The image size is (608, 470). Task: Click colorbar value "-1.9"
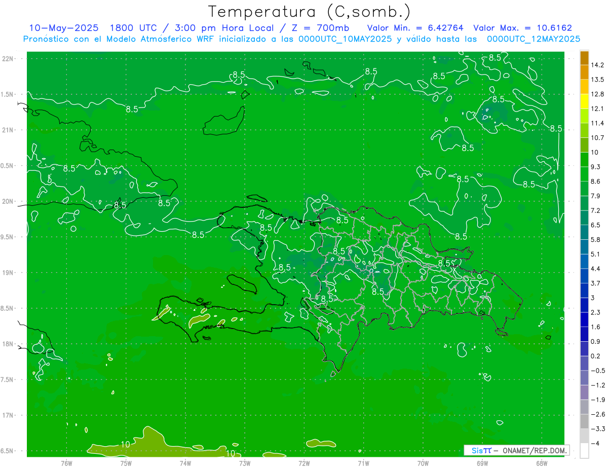(597, 400)
